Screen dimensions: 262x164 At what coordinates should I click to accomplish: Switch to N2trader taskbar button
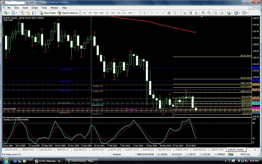click(49, 161)
